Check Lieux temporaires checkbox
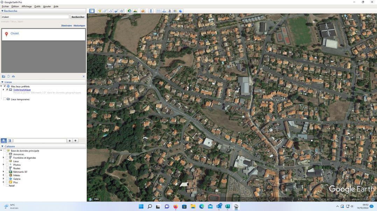Viewport: 377px width, 211px height. pos(5,99)
